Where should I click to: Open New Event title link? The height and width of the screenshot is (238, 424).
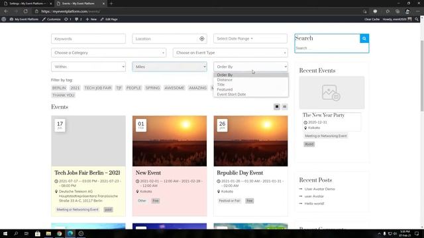(148, 173)
